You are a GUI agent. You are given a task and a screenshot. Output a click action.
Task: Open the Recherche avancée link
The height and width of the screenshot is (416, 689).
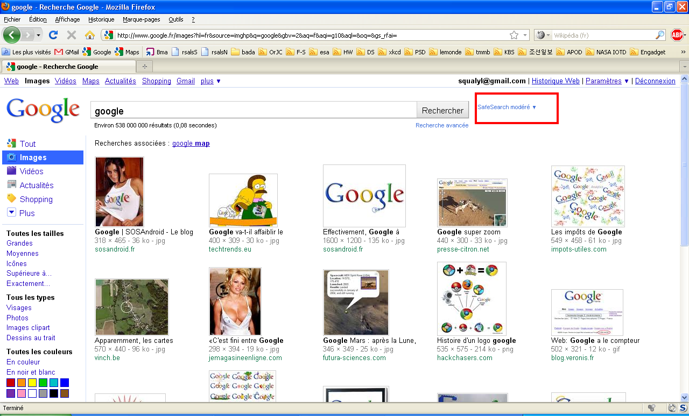[441, 125]
